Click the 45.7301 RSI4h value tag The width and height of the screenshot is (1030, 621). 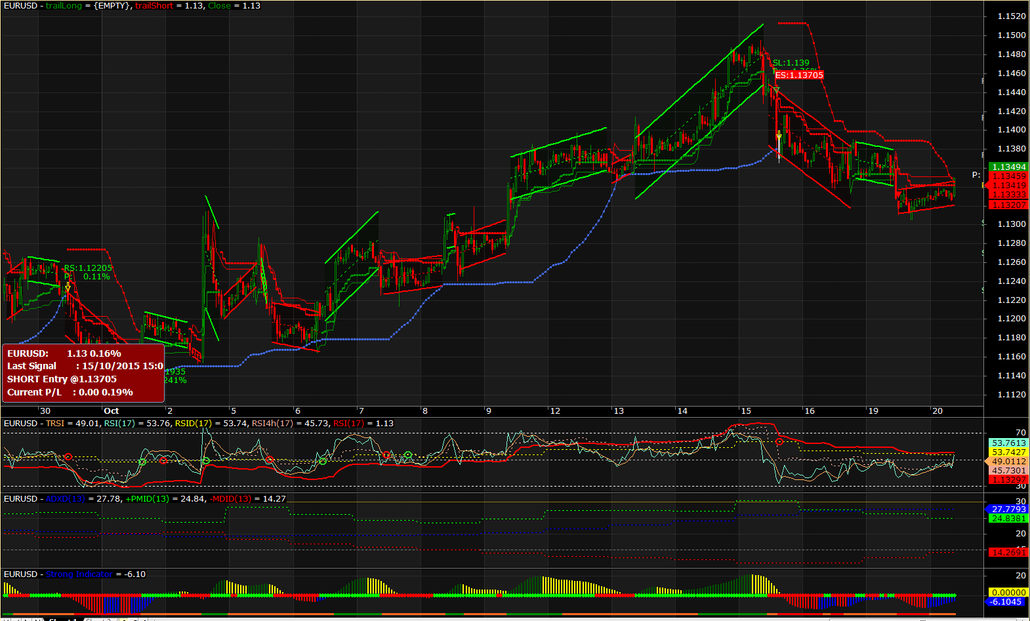[x=1009, y=471]
